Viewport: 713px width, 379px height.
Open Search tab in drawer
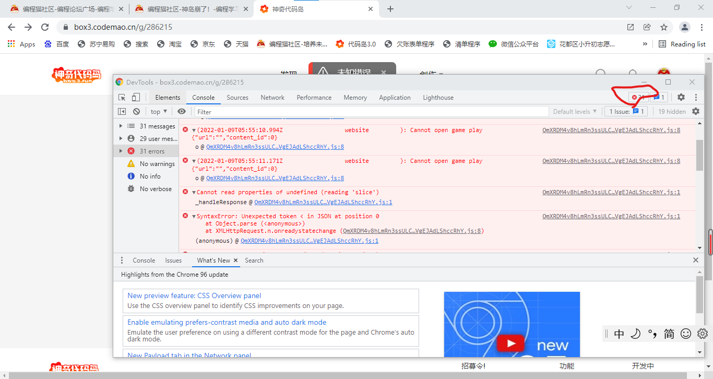pos(254,260)
